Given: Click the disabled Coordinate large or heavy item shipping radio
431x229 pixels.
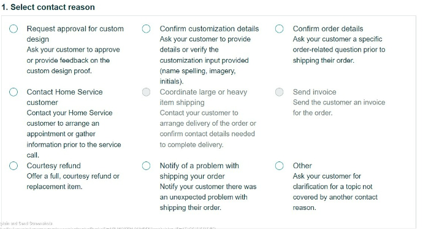Looking at the screenshot, I should 147,92.
